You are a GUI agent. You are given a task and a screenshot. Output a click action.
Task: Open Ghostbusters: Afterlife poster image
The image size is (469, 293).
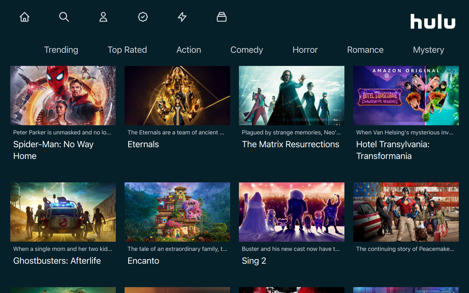pyautogui.click(x=63, y=212)
